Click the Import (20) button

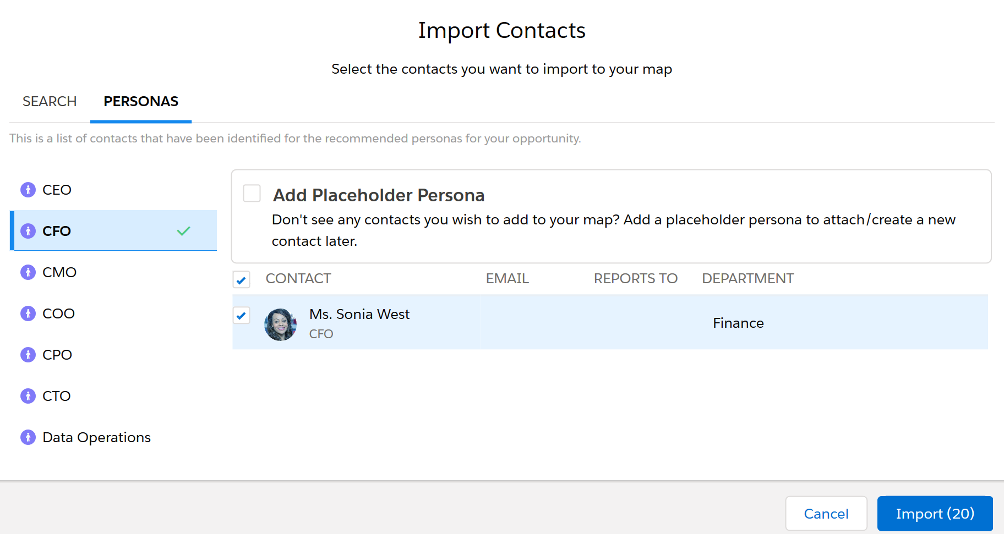[935, 514]
